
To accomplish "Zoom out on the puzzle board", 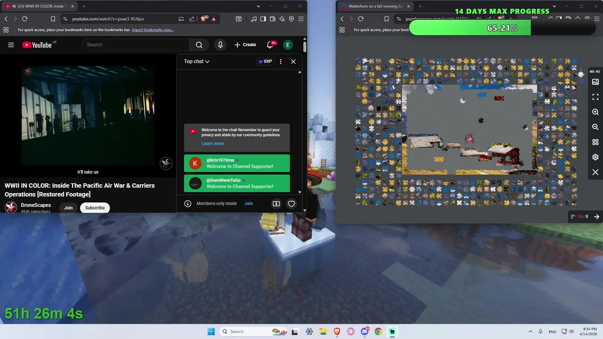I will 595,127.
